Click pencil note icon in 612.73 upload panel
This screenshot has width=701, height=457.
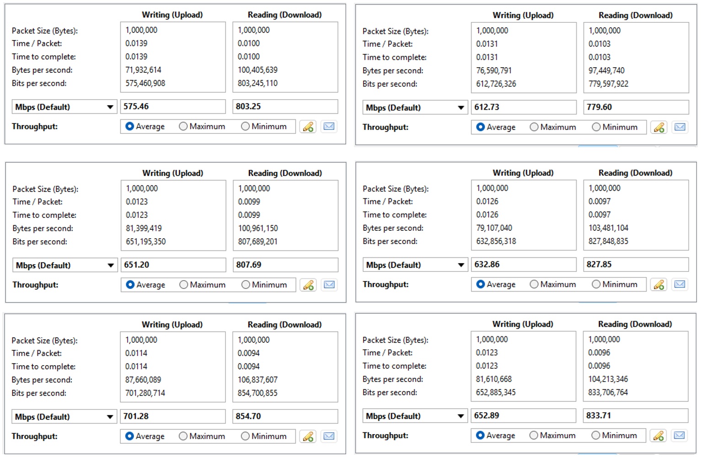click(659, 128)
